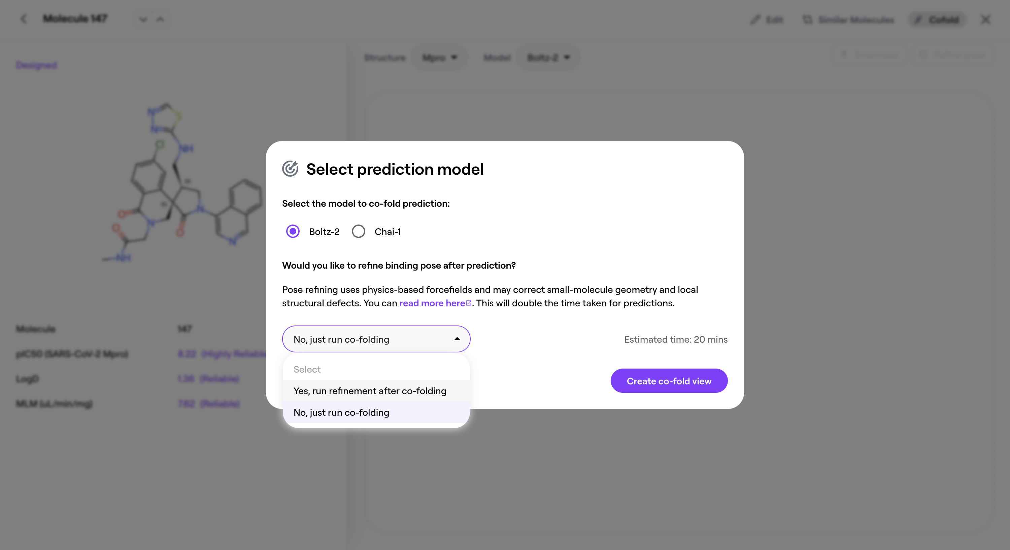This screenshot has height=550, width=1010.
Task: Click the external link icon after 'read more here'
Action: pos(469,303)
